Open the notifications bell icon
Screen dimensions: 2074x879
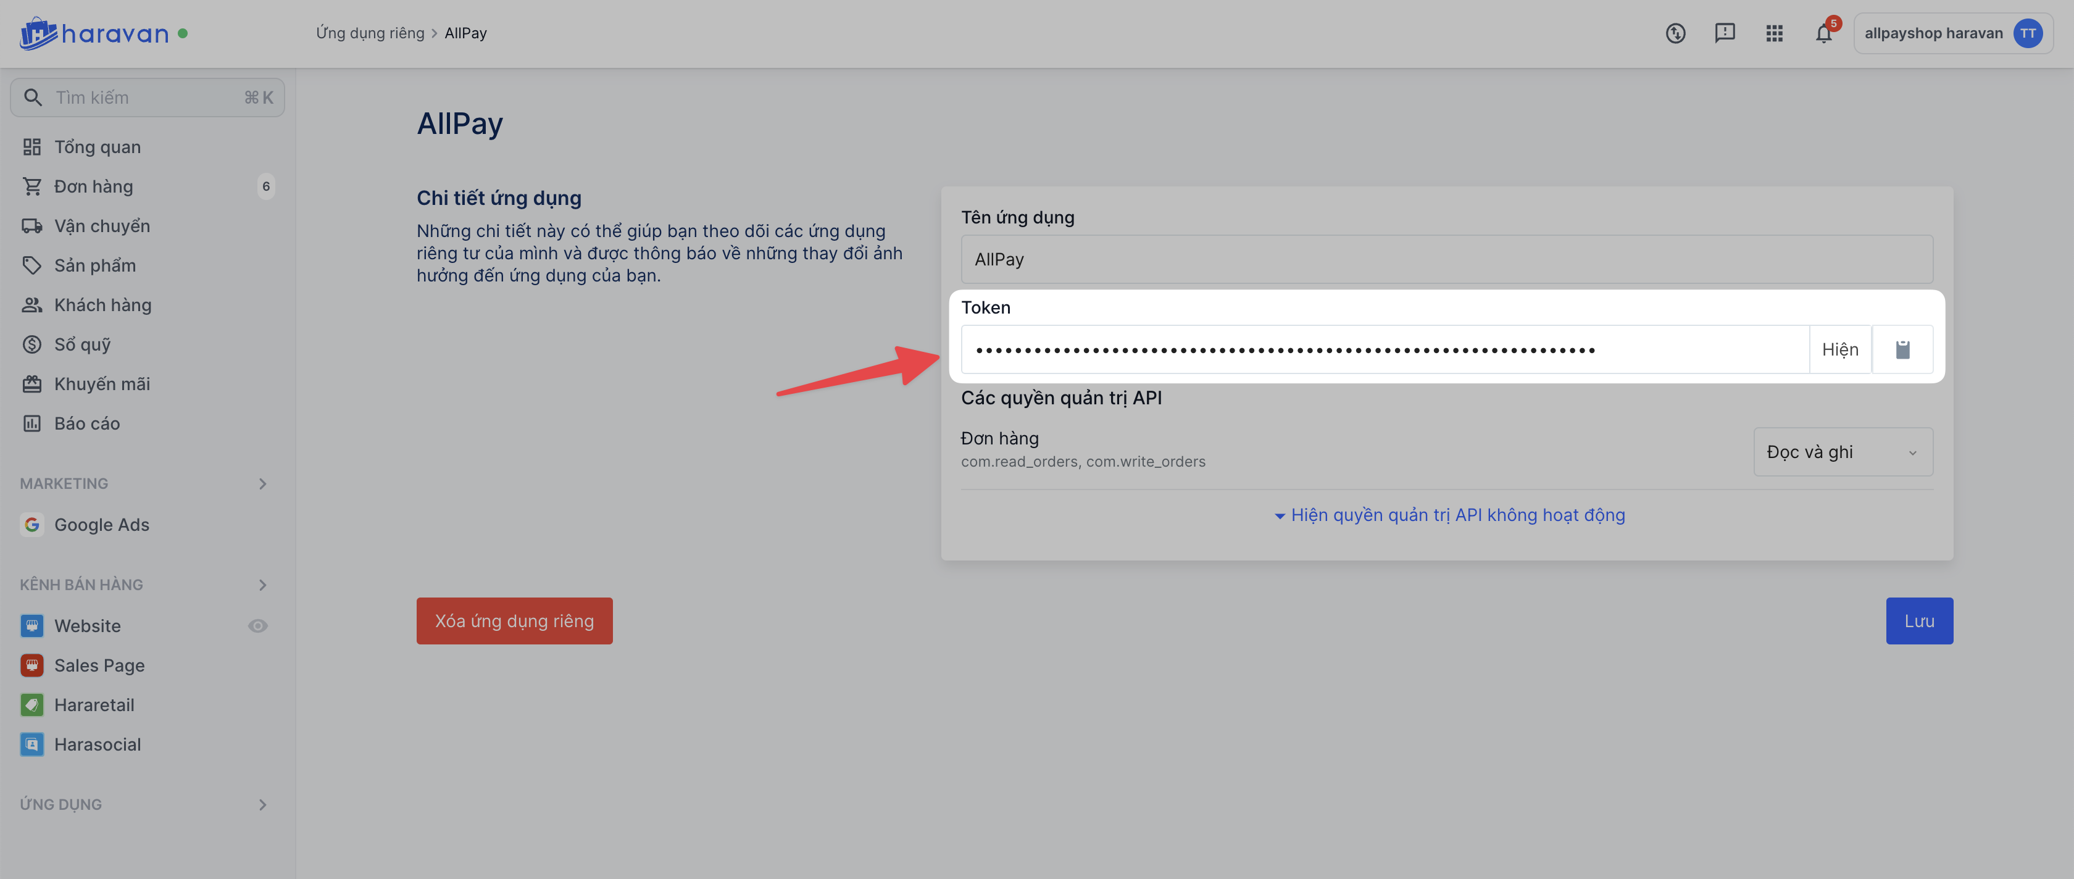click(x=1823, y=33)
